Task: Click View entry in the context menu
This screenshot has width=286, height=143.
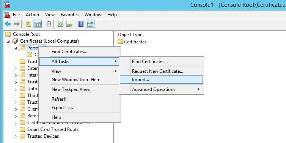Action: (80, 71)
